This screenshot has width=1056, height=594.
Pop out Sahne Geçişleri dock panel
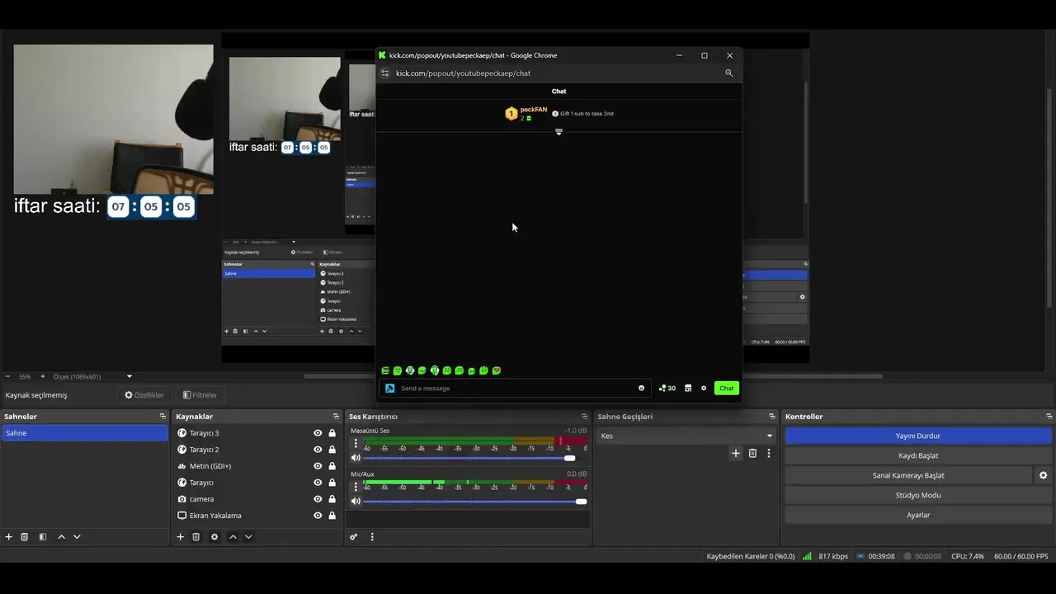tap(772, 417)
